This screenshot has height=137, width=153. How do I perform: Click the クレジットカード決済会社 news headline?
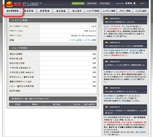pyautogui.click(x=125, y=112)
